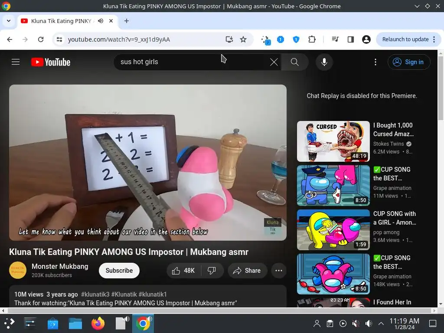
Task: Open Monster Mukbang channel avatar
Action: (x=18, y=270)
